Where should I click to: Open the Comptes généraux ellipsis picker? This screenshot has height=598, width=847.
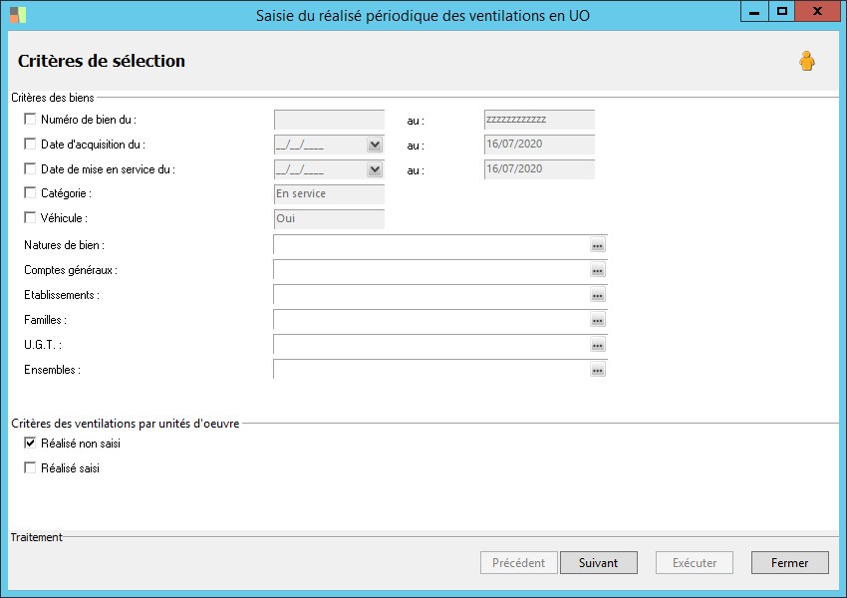[597, 270]
